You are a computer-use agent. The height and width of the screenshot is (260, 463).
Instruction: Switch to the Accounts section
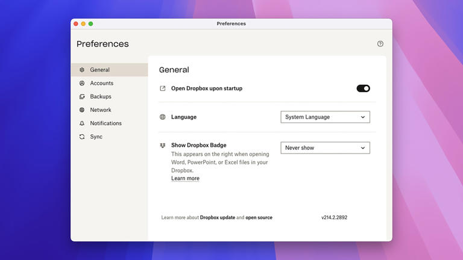[x=101, y=83]
